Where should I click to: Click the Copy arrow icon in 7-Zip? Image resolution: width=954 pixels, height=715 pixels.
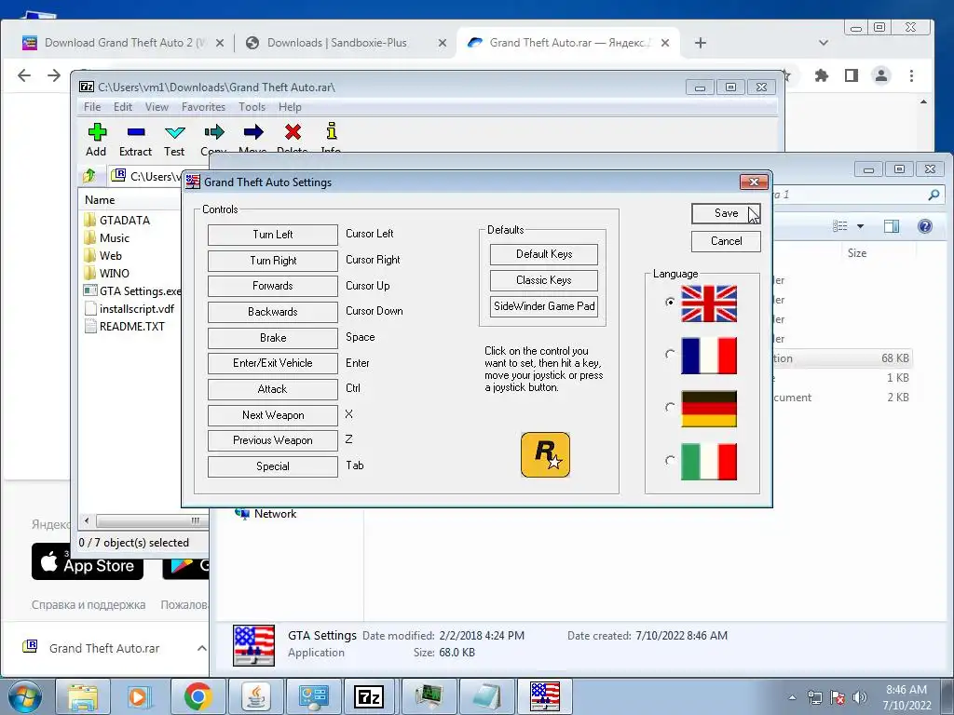[x=214, y=132]
